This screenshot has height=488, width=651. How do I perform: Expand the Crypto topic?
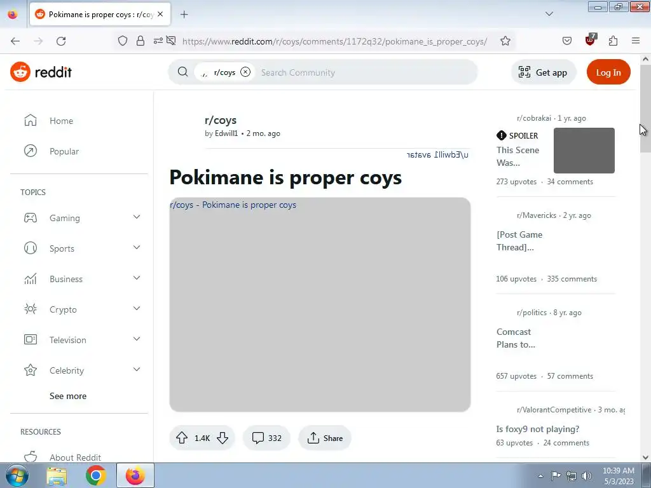tap(137, 309)
